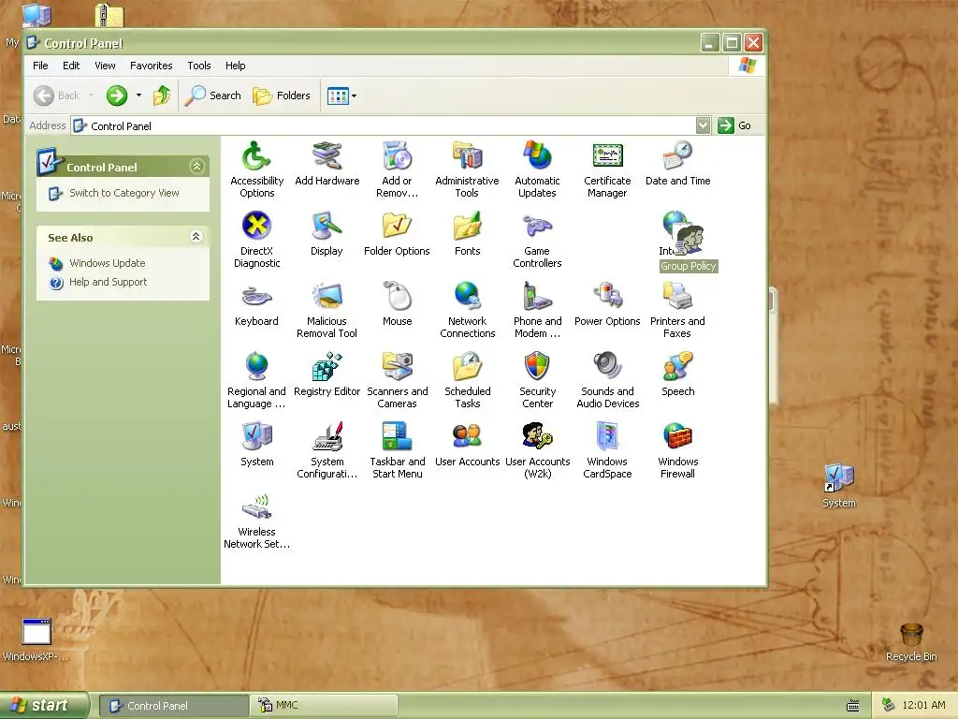958x719 pixels.
Task: Switch to MMC taskbar button
Action: click(x=324, y=706)
